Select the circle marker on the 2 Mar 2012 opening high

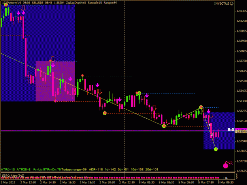[x=6, y=5]
